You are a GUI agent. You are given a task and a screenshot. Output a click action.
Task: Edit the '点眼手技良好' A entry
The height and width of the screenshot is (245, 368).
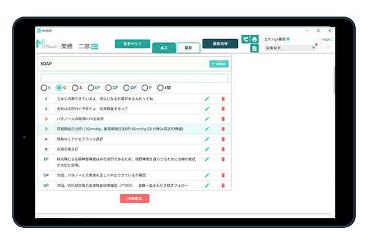(x=207, y=148)
